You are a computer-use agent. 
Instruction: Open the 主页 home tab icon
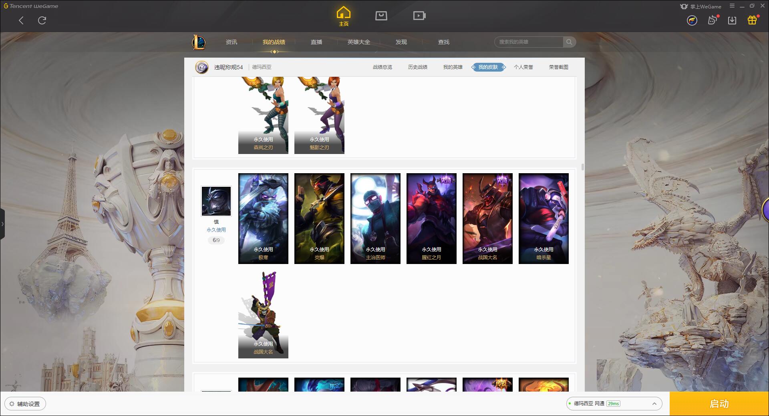[343, 16]
